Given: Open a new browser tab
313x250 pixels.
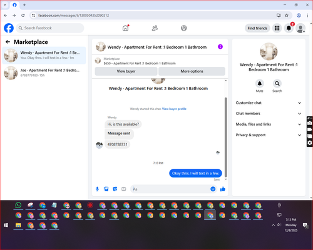Looking at the screenshot, I should point(24,5).
